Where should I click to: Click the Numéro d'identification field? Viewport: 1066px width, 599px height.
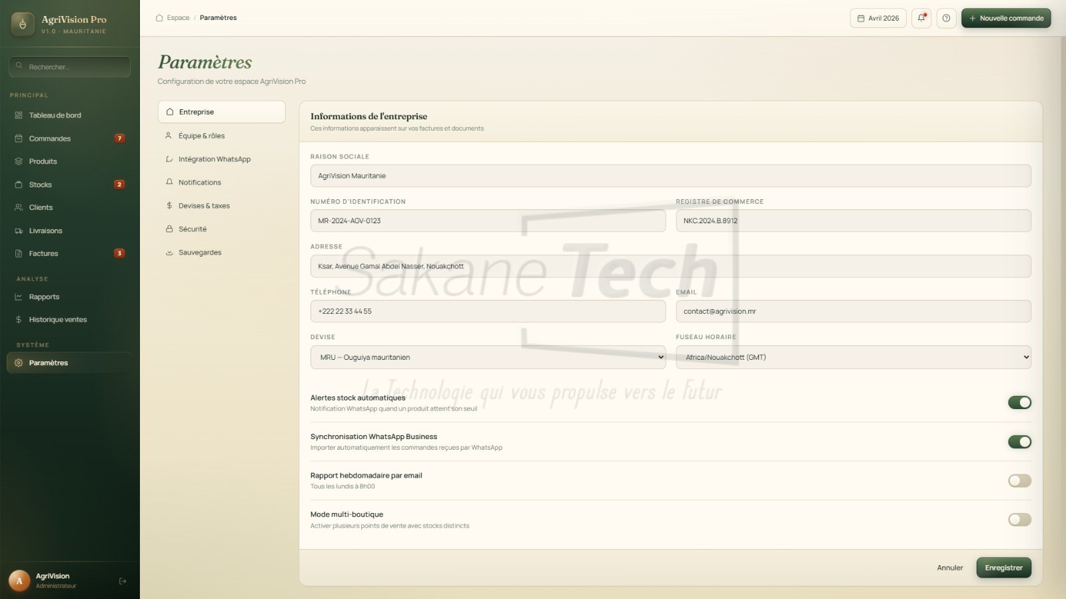(x=488, y=221)
